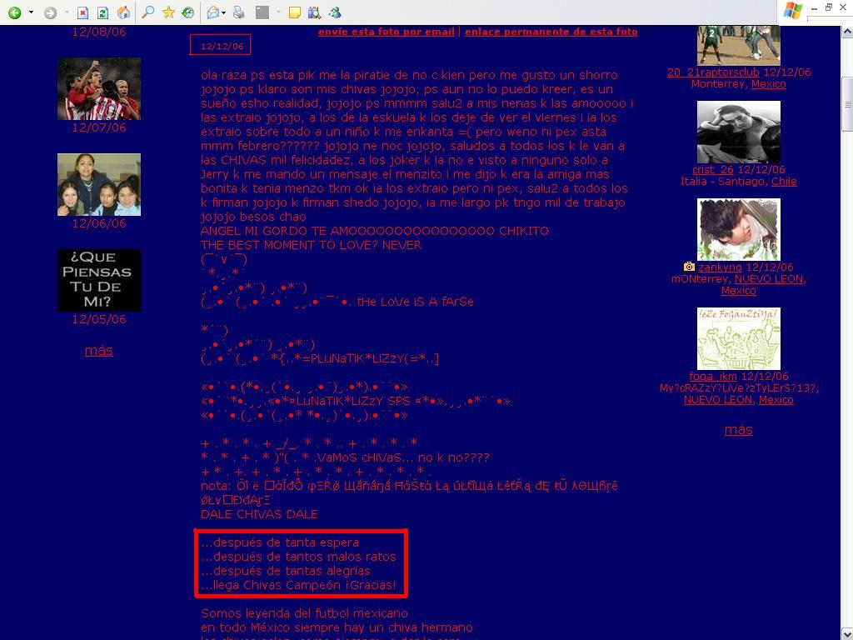Screen dimensions: 853x640
Task: Click the Mexico link below zankyng's NUEVO LEON
Action: point(738,291)
